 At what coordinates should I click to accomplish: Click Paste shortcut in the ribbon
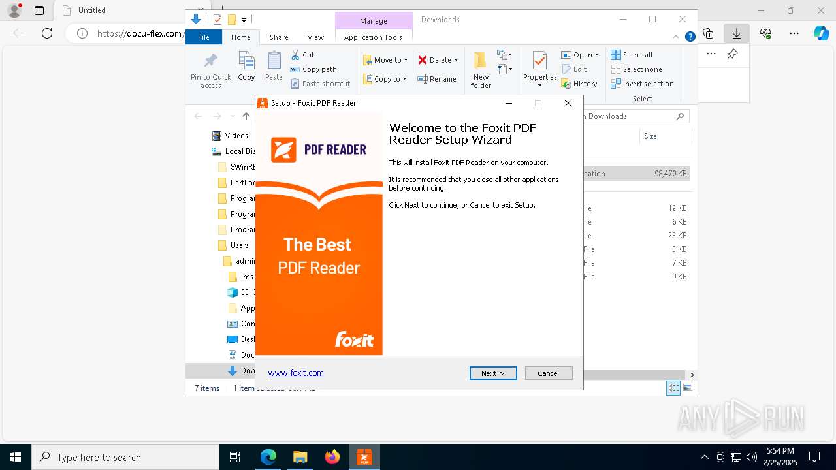tap(321, 84)
